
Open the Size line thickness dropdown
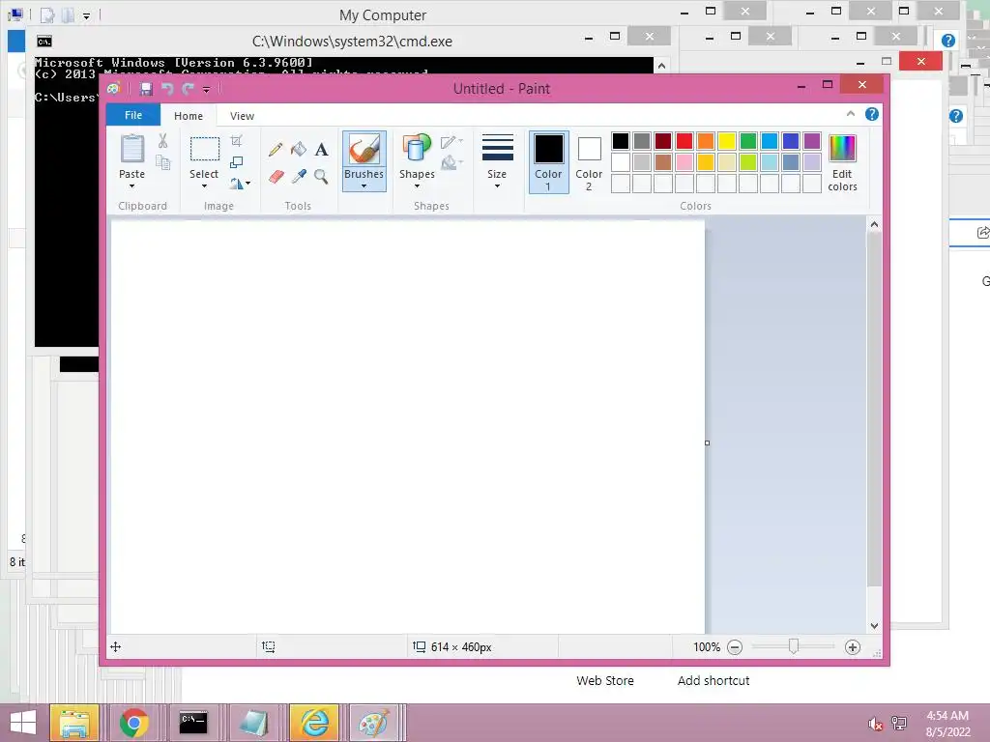pos(497,161)
